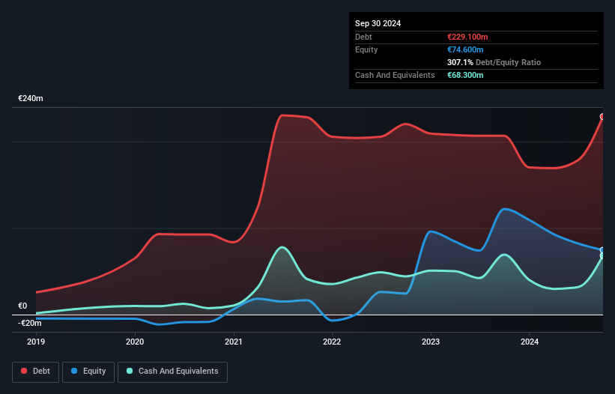This screenshot has width=615, height=394.
Task: Click the 2023 x-axis label
Action: 431,342
